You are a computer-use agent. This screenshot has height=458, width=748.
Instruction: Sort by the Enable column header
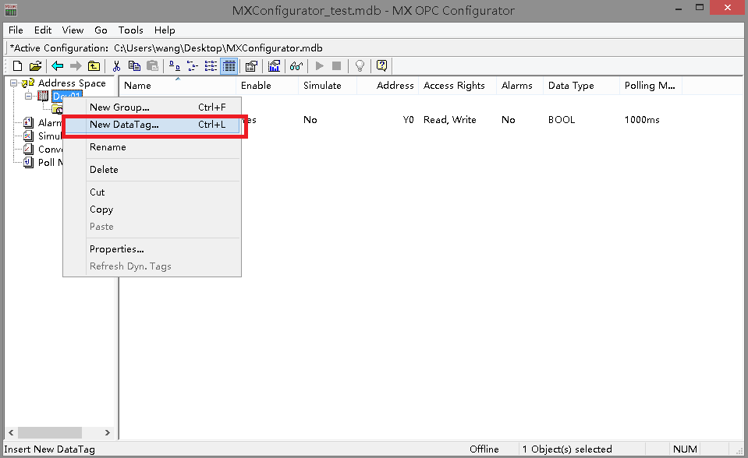tap(267, 86)
